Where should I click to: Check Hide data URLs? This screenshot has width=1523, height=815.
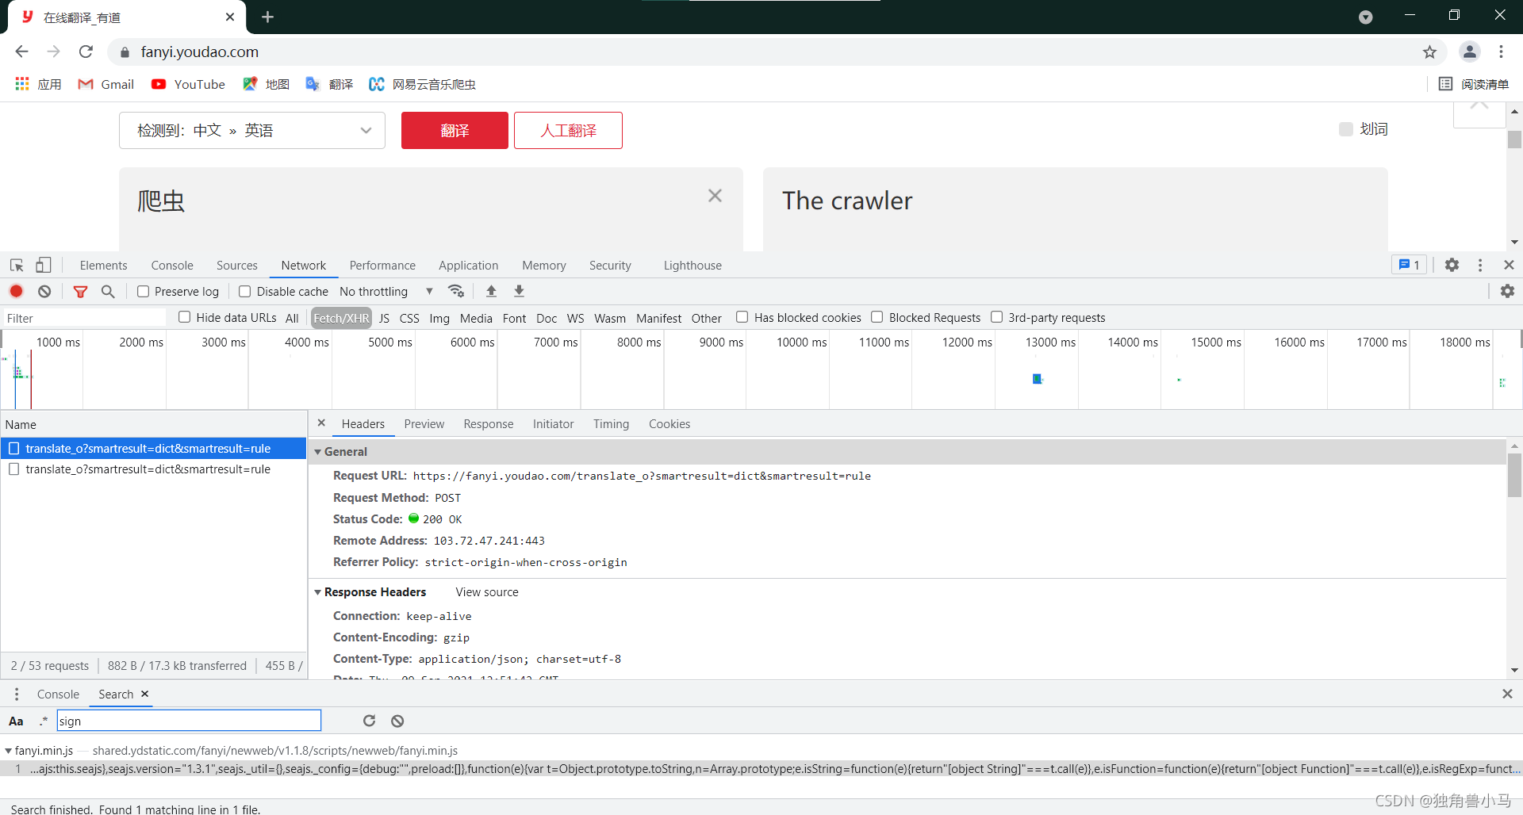coord(185,317)
